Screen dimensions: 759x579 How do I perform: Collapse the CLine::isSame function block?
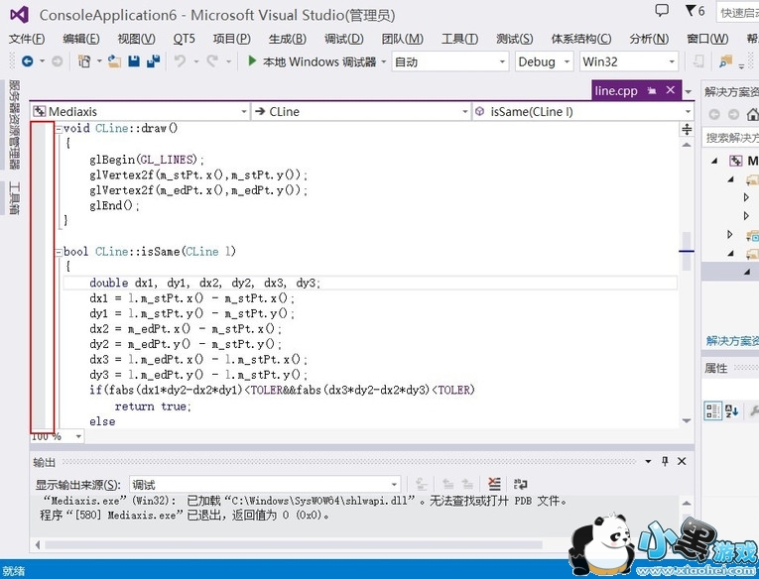pos(58,252)
